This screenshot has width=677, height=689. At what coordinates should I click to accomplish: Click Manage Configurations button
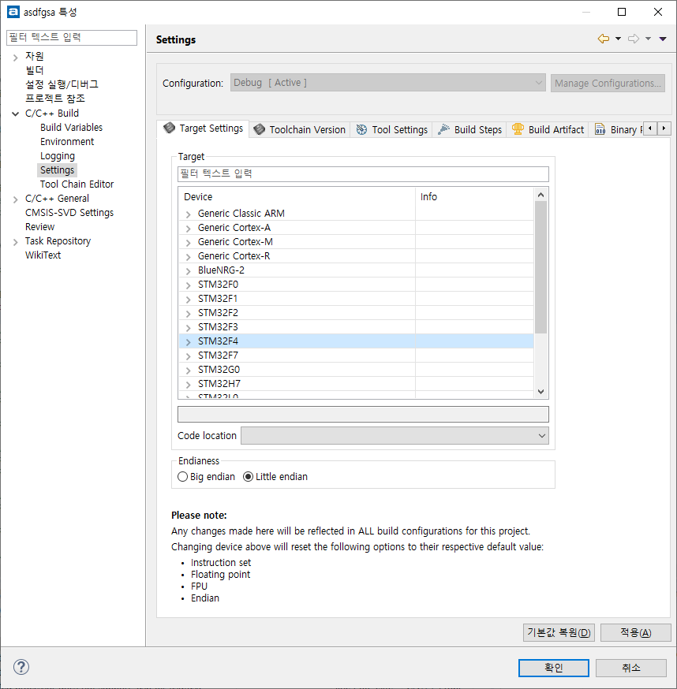tap(608, 83)
